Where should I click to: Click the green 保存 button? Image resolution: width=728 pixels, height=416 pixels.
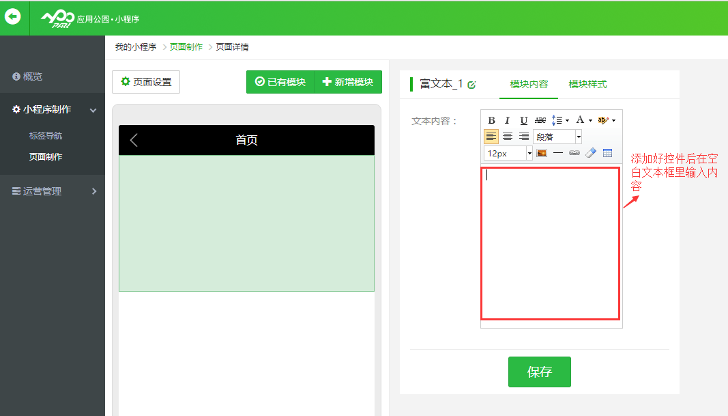539,372
